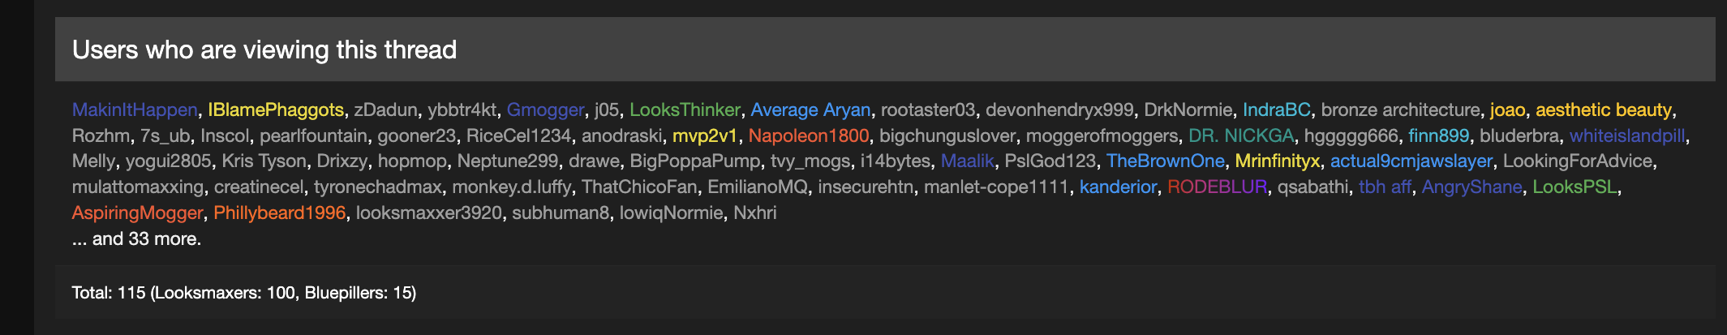Open Napoleon1800's profile link
The width and height of the screenshot is (1727, 335).
(x=808, y=135)
